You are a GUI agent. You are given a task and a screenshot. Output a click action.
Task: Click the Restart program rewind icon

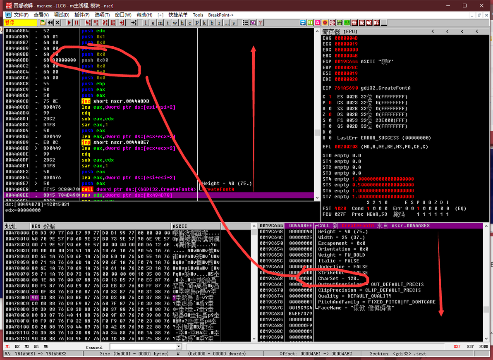(50, 23)
